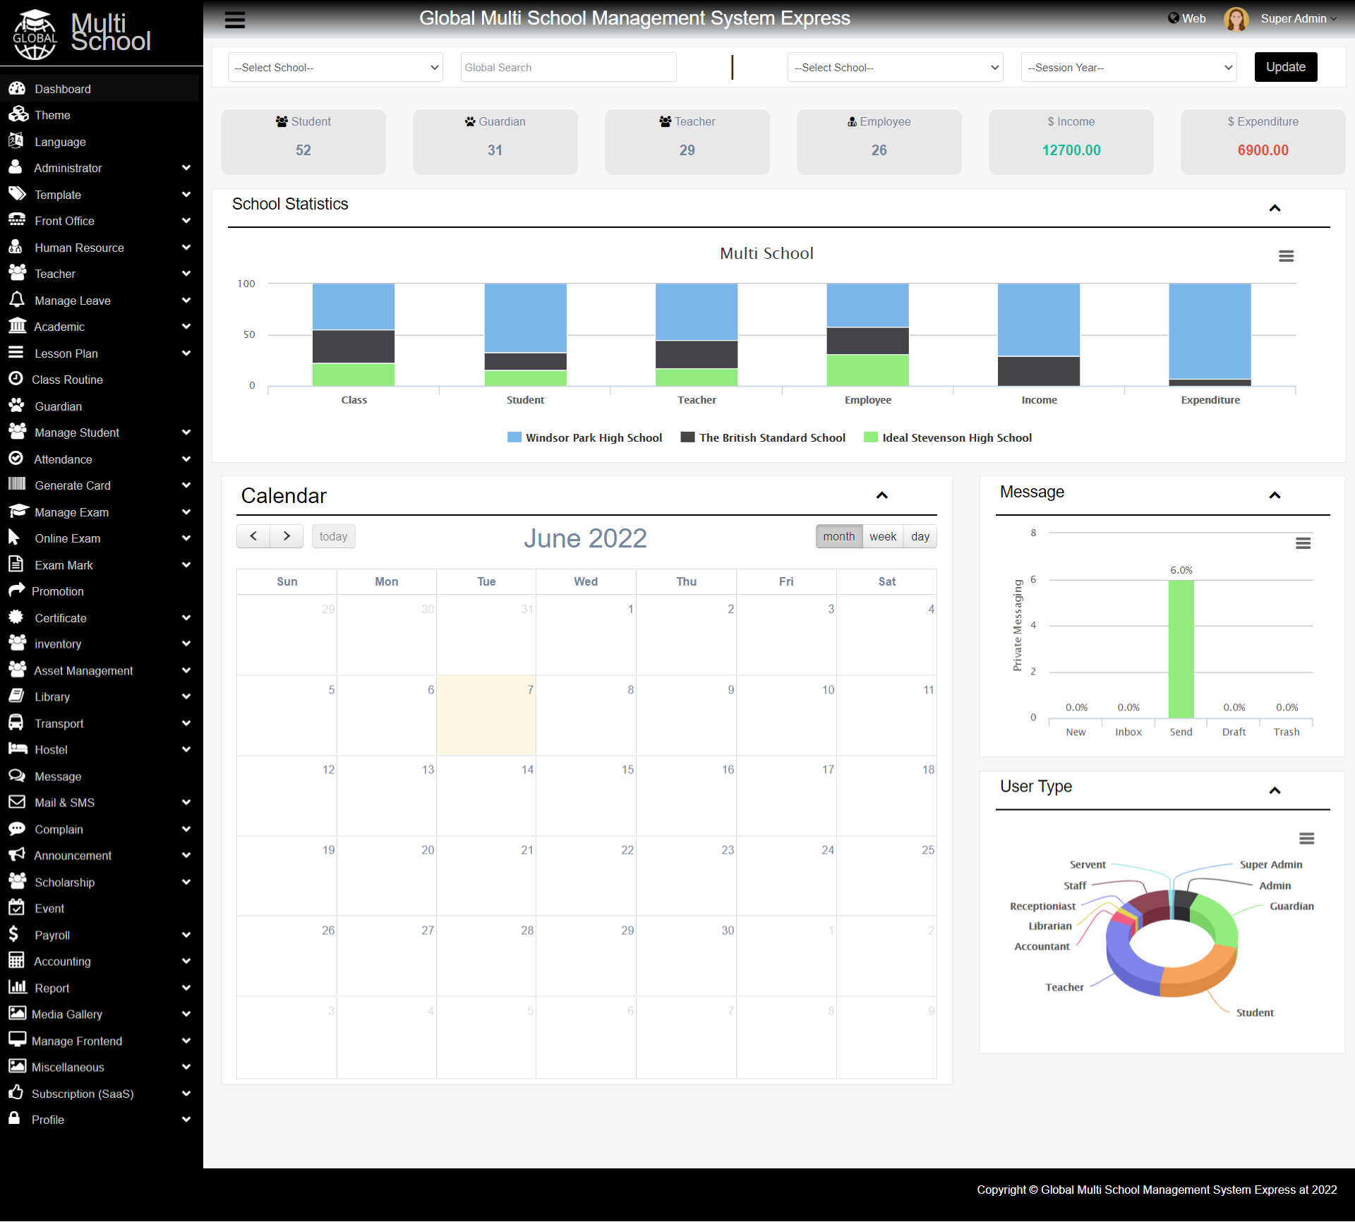Toggle Ideal Stevenson High School legend series

pos(948,437)
